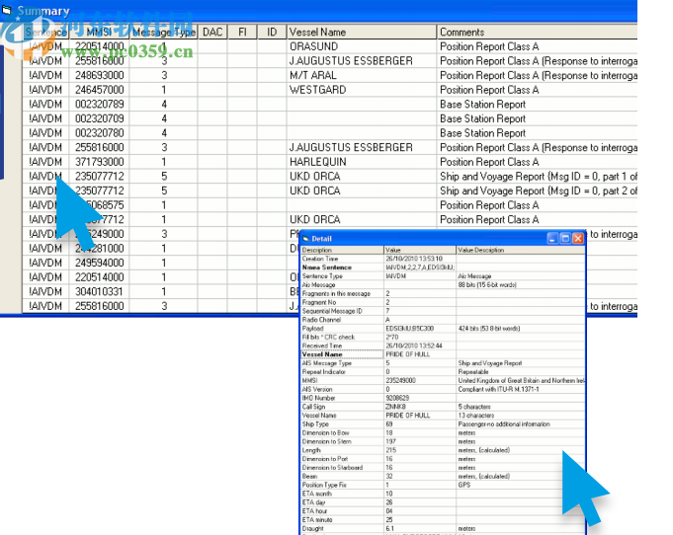Viewport: 673px width, 535px height.
Task: Click the Position Type Fix row
Action: (443, 485)
